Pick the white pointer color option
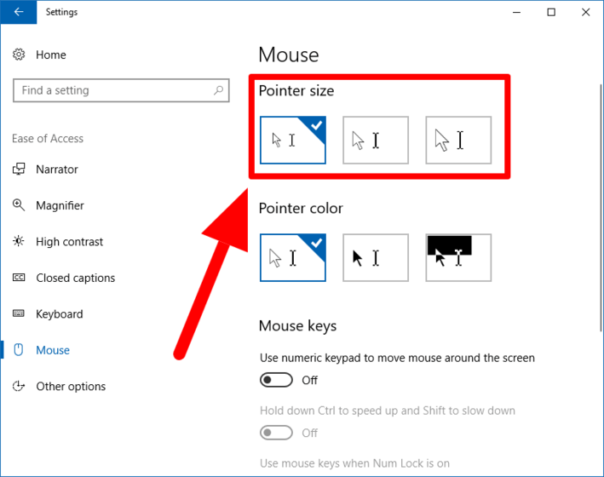The image size is (604, 477). click(292, 257)
